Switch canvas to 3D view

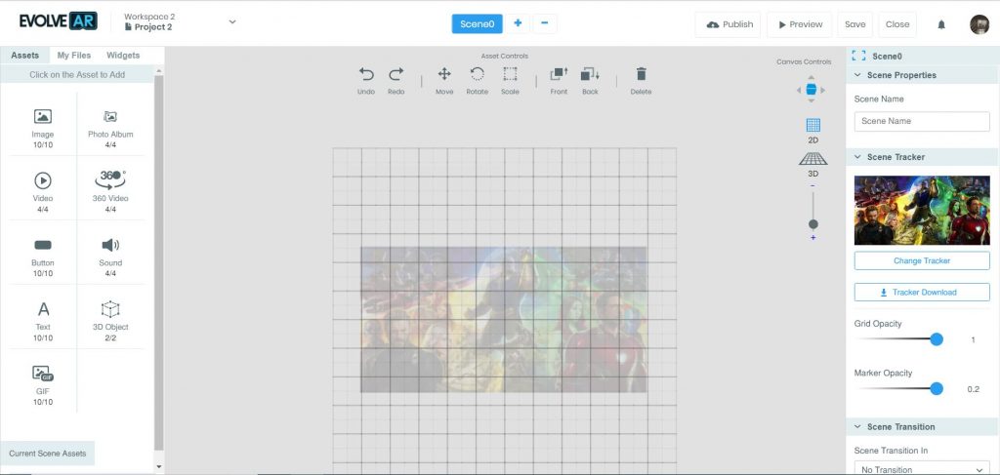(x=813, y=165)
